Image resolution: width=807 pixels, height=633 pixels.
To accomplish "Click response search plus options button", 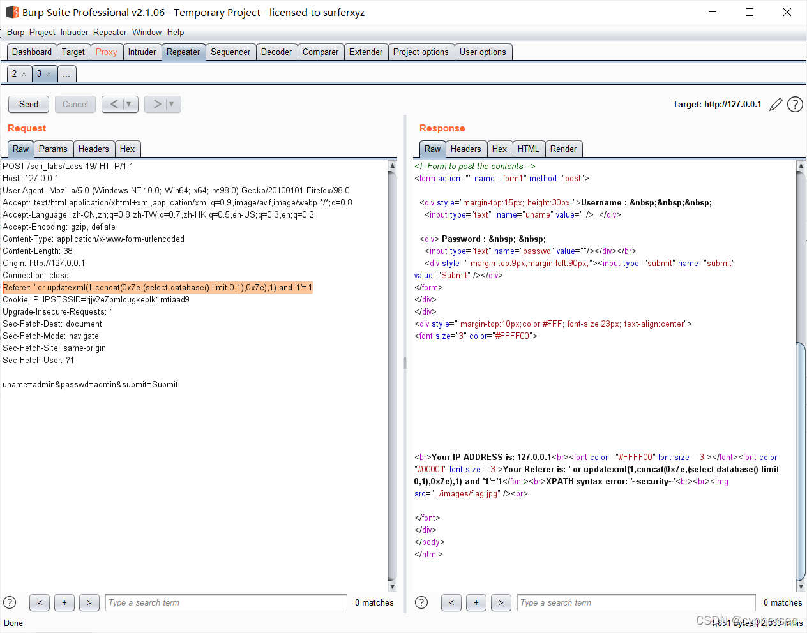I will coord(476,602).
